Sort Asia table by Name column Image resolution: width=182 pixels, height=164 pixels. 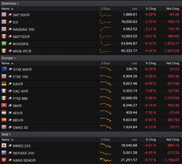pos(7,140)
